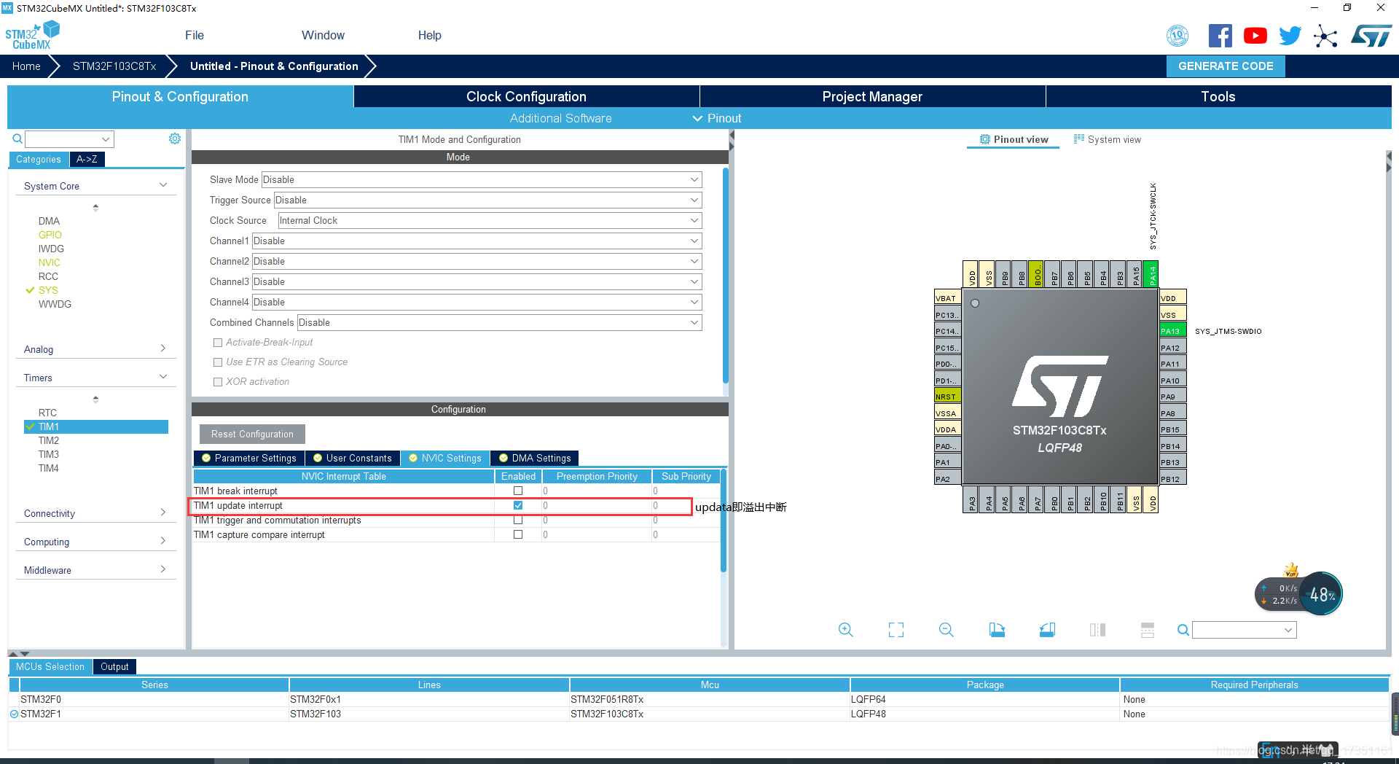
Task: Switch to Tools tab
Action: pyautogui.click(x=1218, y=96)
